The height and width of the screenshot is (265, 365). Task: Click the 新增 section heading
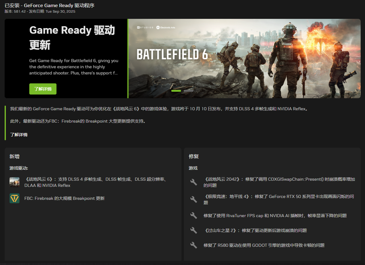point(15,156)
